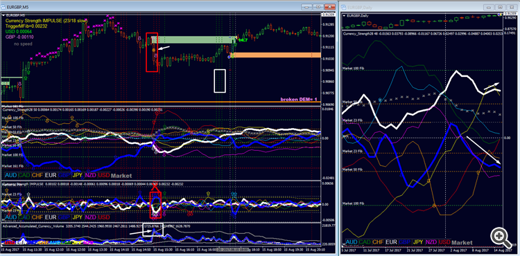The width and height of the screenshot is (520, 256).
Task: Select AUD in the IMPULSE panel
Action: [x=11, y=217]
